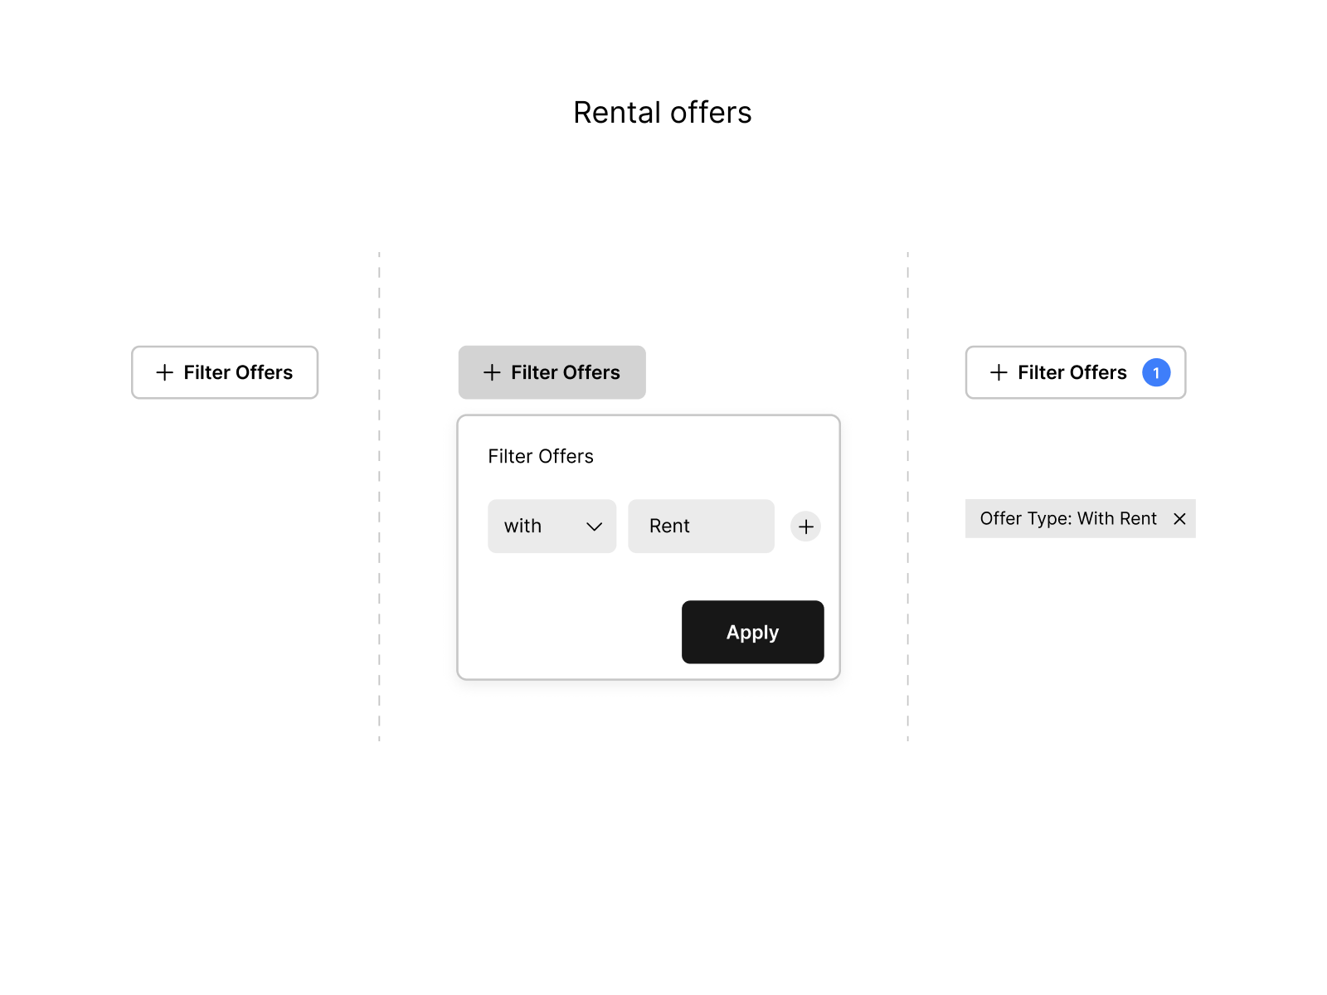Click the plus icon inside the active Filter Offers button
This screenshot has height=995, width=1327.
(491, 372)
